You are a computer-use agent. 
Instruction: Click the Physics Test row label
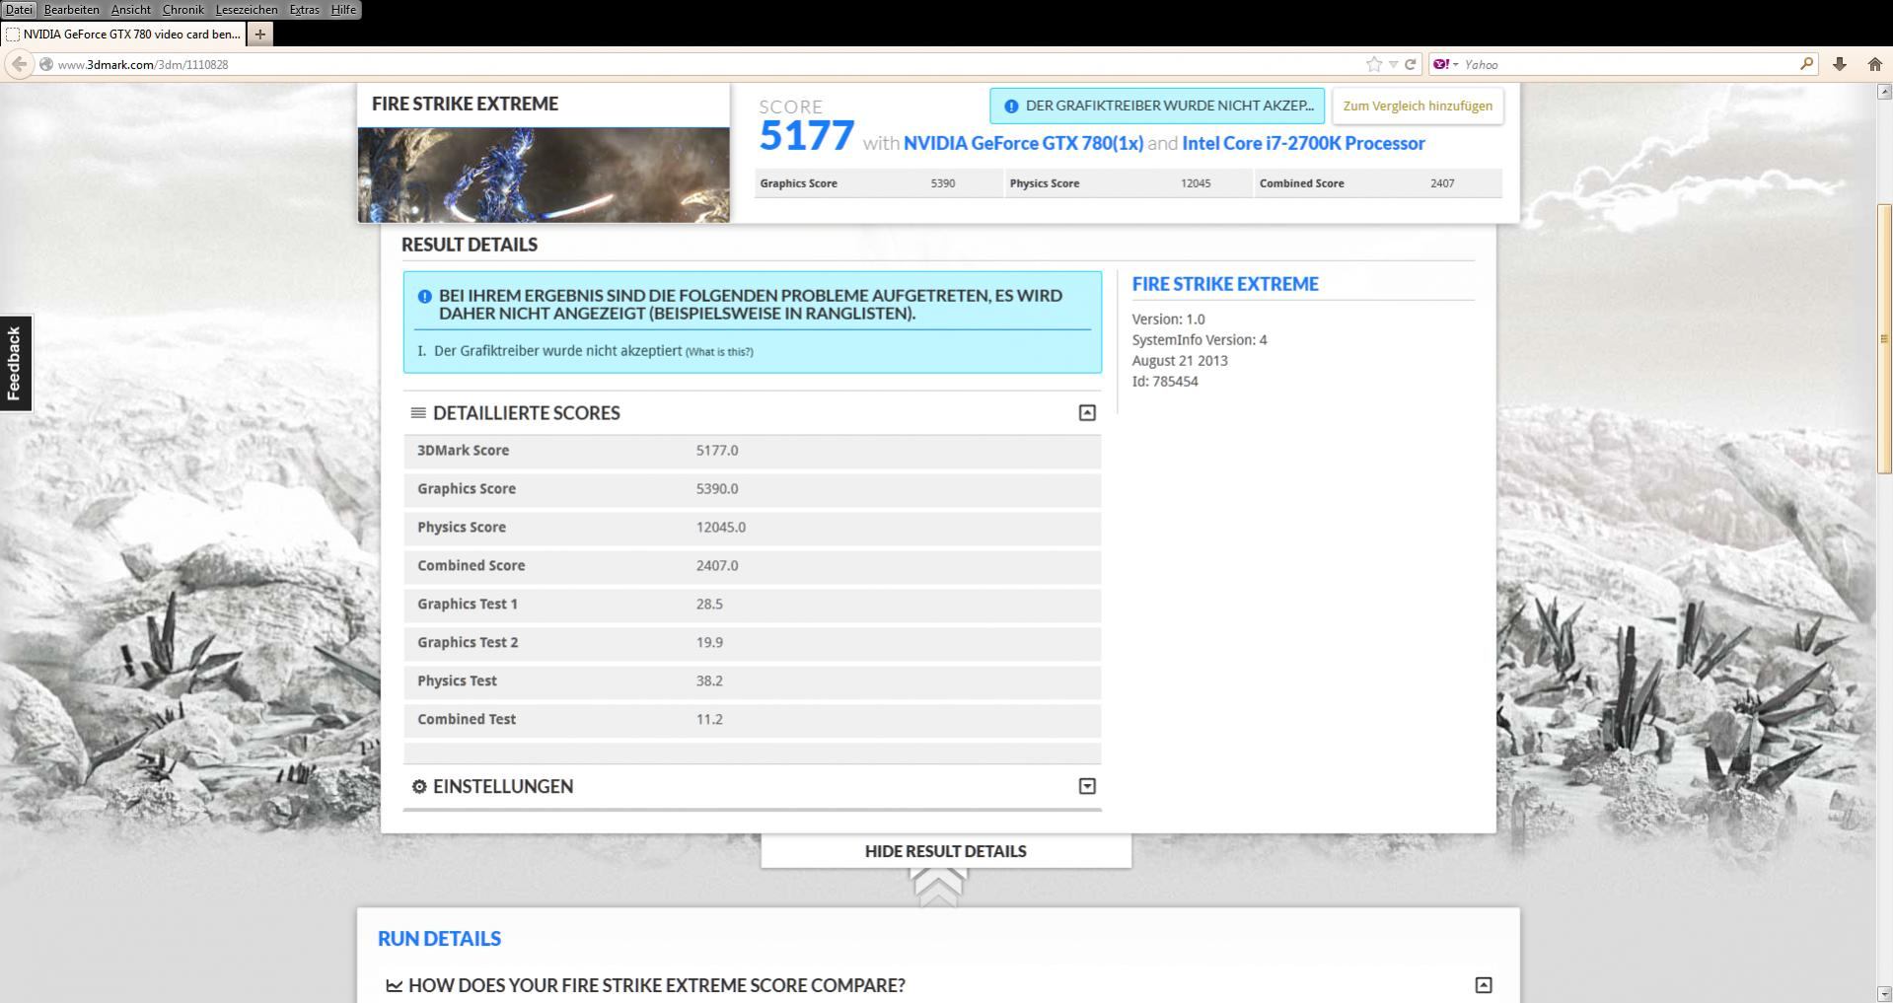457,681
